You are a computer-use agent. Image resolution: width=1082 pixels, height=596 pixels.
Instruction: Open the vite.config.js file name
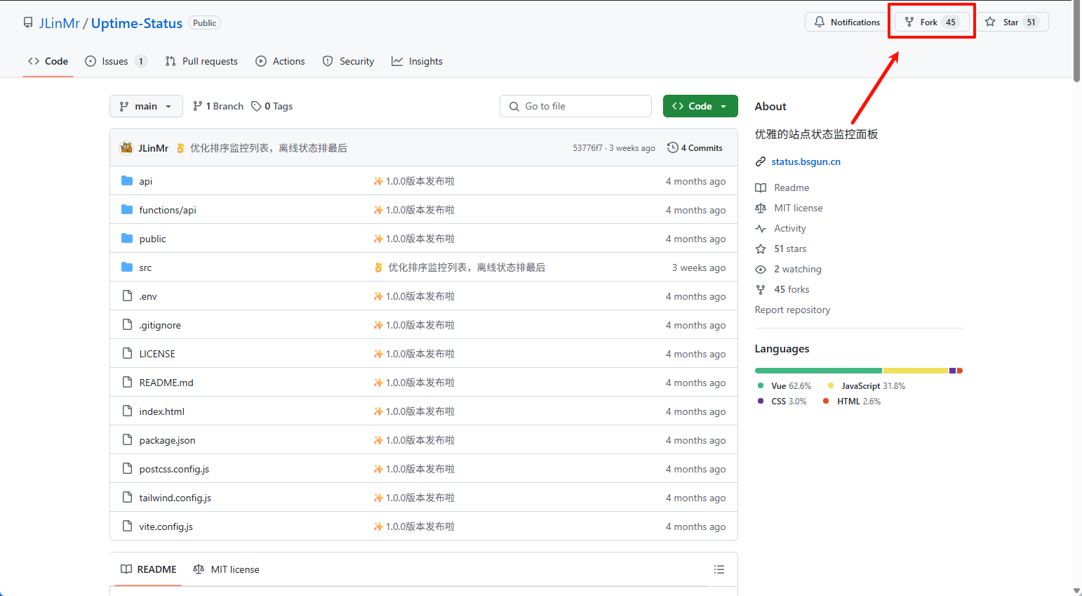point(166,527)
